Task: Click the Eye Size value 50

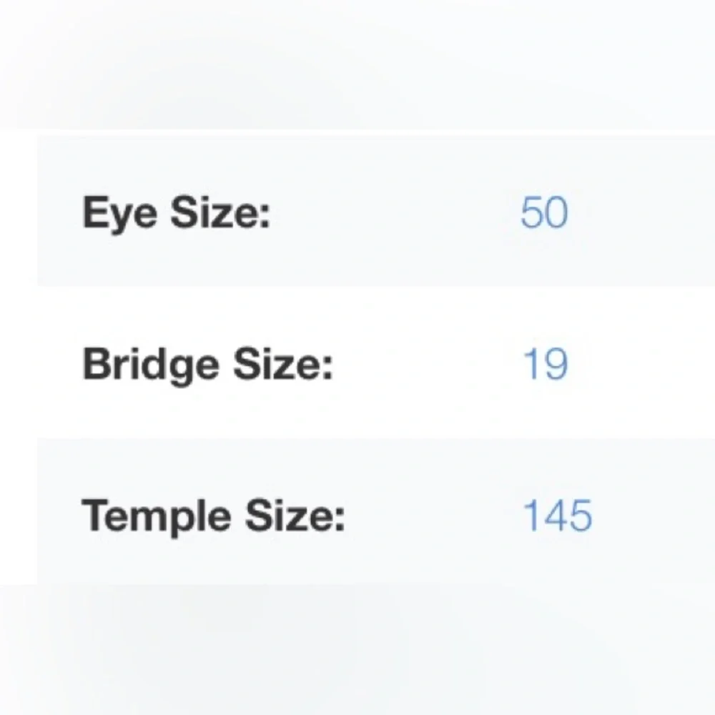Action: coord(544,212)
